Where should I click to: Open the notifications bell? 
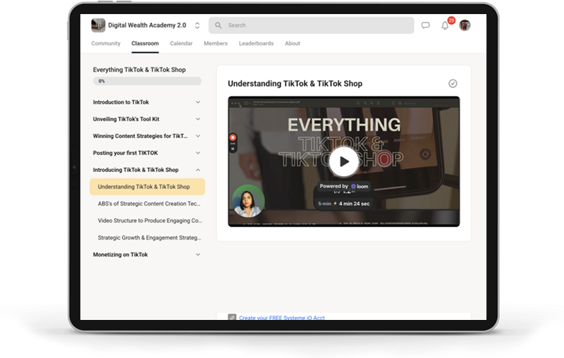tap(445, 25)
